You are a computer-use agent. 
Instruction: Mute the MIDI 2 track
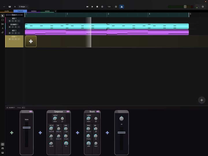click(10, 33)
